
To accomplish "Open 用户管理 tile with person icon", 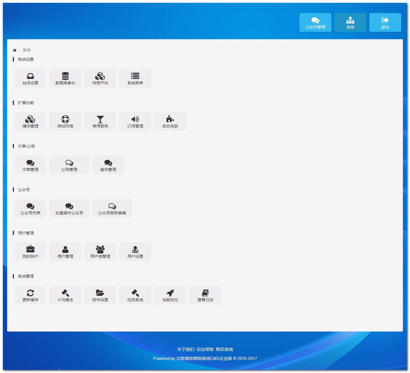I will (65, 252).
